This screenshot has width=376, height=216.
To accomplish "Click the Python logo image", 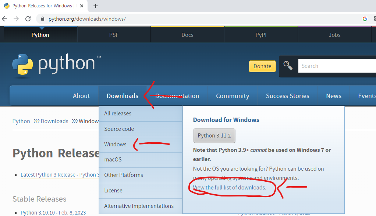I will [x=57, y=65].
